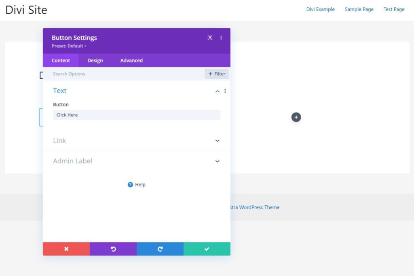
Task: Click the expand modal view icon
Action: click(210, 37)
